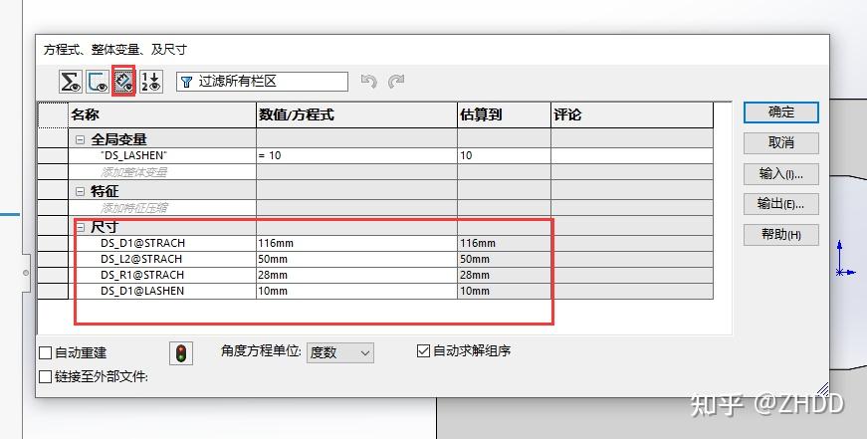The width and height of the screenshot is (867, 439).
Task: Click the 50mm value cell of DS_L2@STRACH
Action: [356, 259]
